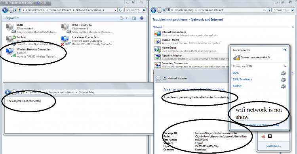Screen dimensions: 297x154
Task: Open the Internet Connections troubleshooter link
Action: click(x=174, y=32)
